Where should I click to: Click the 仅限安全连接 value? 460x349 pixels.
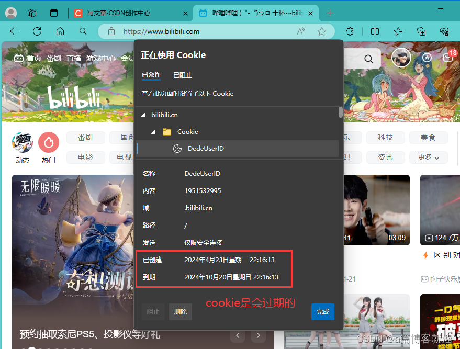[203, 243]
